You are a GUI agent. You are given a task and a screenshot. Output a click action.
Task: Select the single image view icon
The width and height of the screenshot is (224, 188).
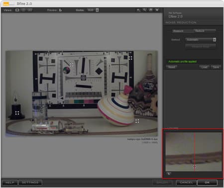pyautogui.click(x=17, y=10)
